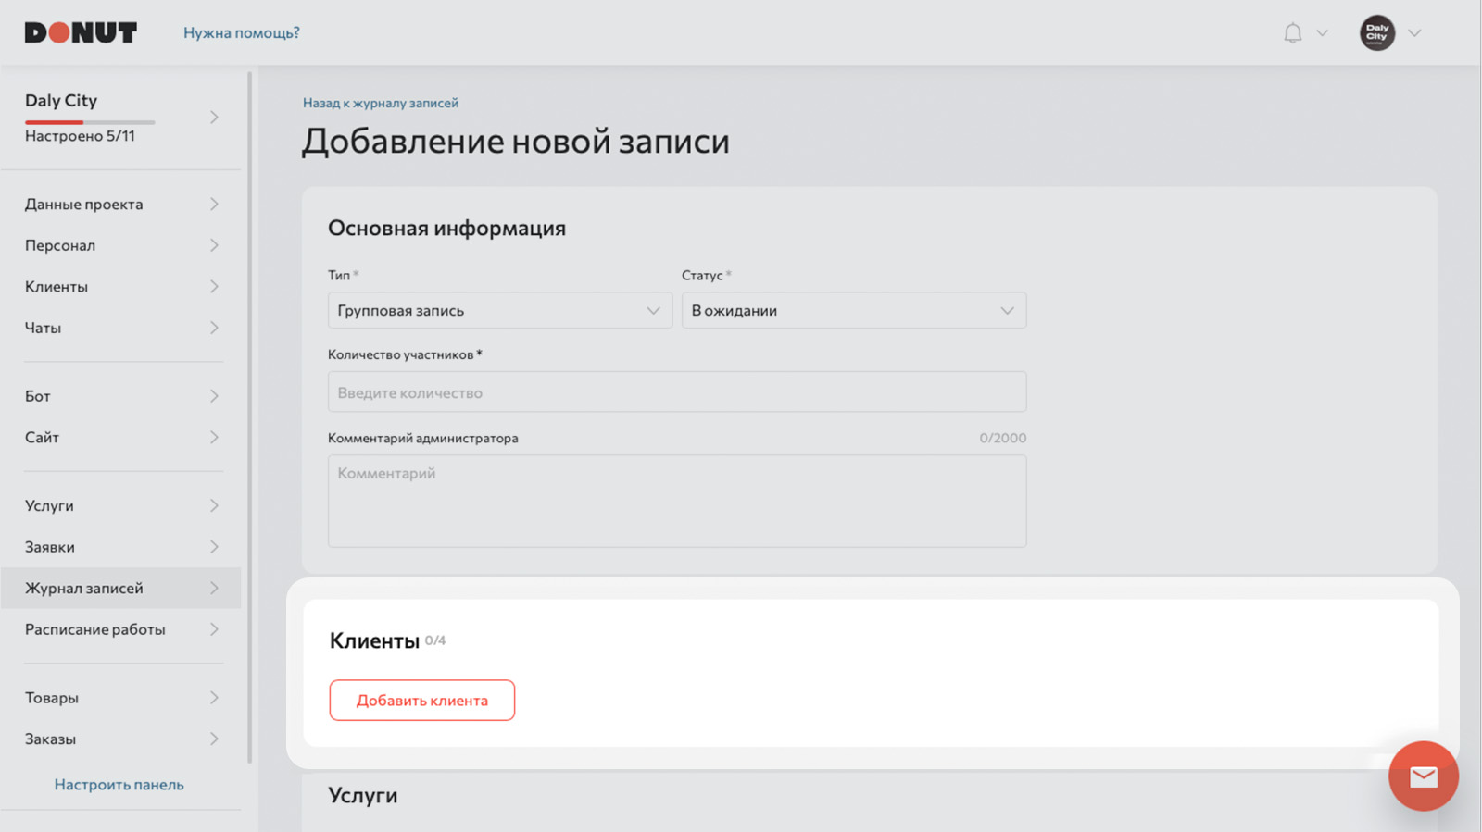
Task: Click into the Комментарий администратора text area
Action: [x=676, y=501]
